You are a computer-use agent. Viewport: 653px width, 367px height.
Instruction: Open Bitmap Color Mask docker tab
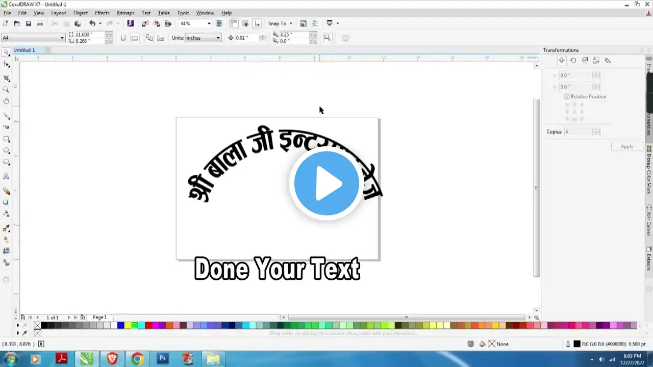point(649,170)
